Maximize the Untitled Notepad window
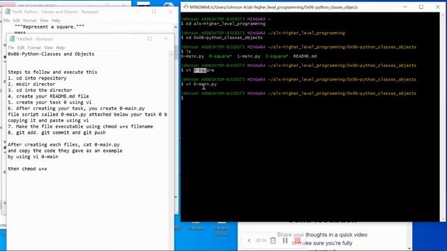447x251 pixels. tap(149, 39)
